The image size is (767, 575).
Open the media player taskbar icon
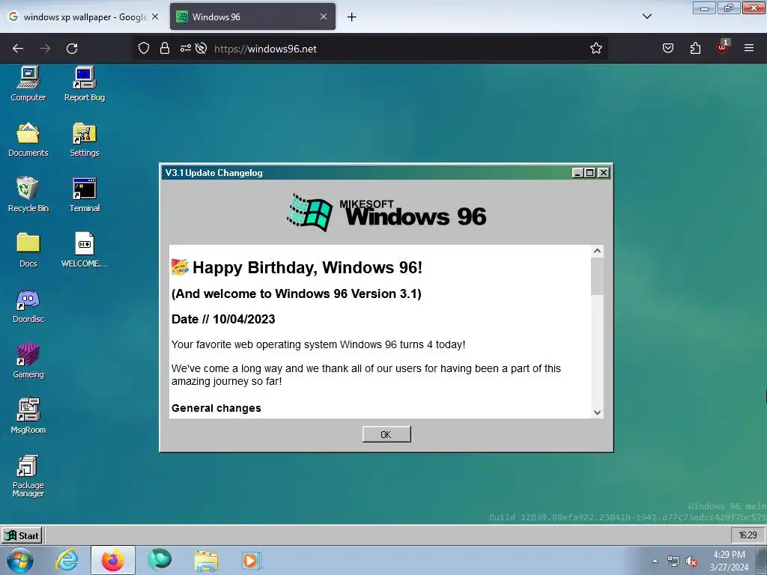click(252, 560)
